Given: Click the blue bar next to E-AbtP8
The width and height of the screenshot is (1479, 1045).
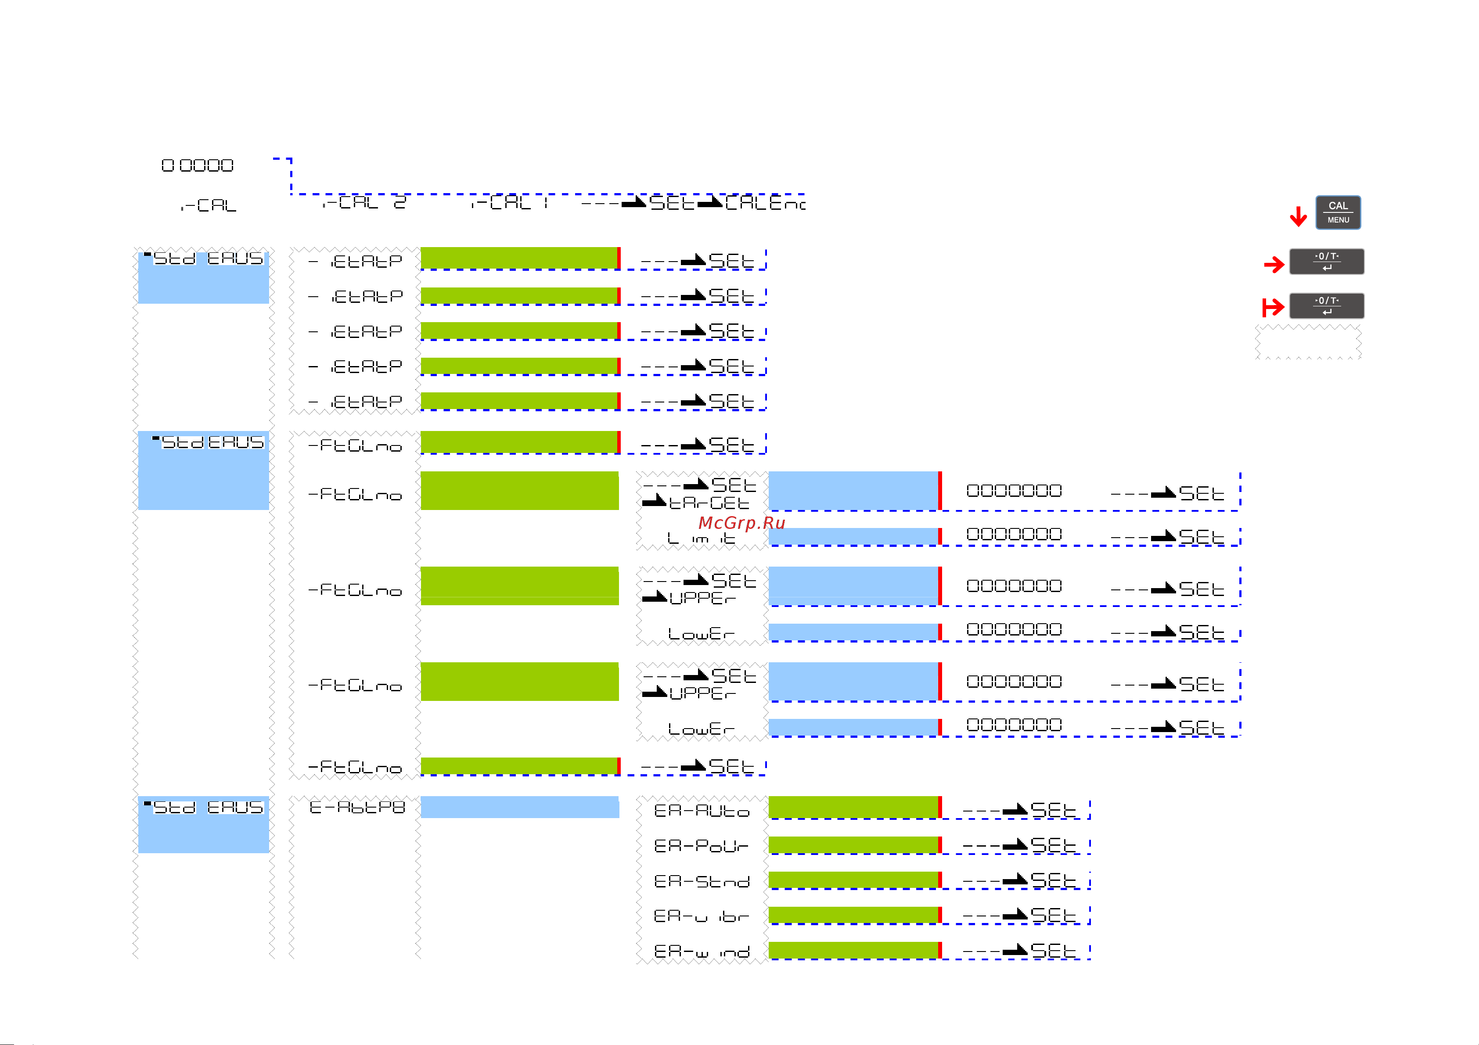Looking at the screenshot, I should pos(520,808).
